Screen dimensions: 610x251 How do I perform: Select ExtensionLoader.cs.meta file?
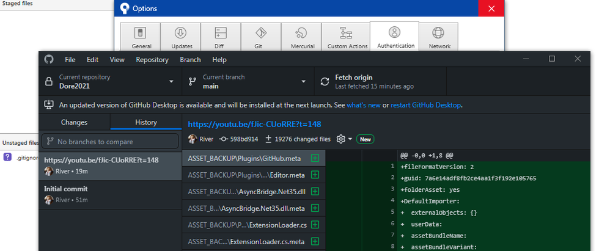point(254,242)
